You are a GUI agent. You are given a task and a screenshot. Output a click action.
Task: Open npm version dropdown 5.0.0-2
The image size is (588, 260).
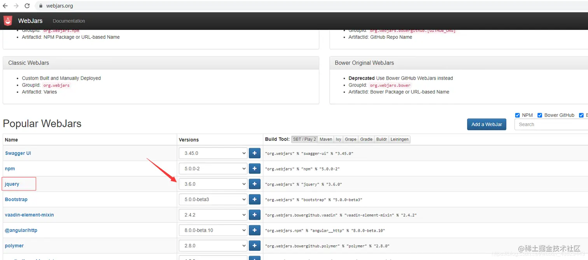213,169
